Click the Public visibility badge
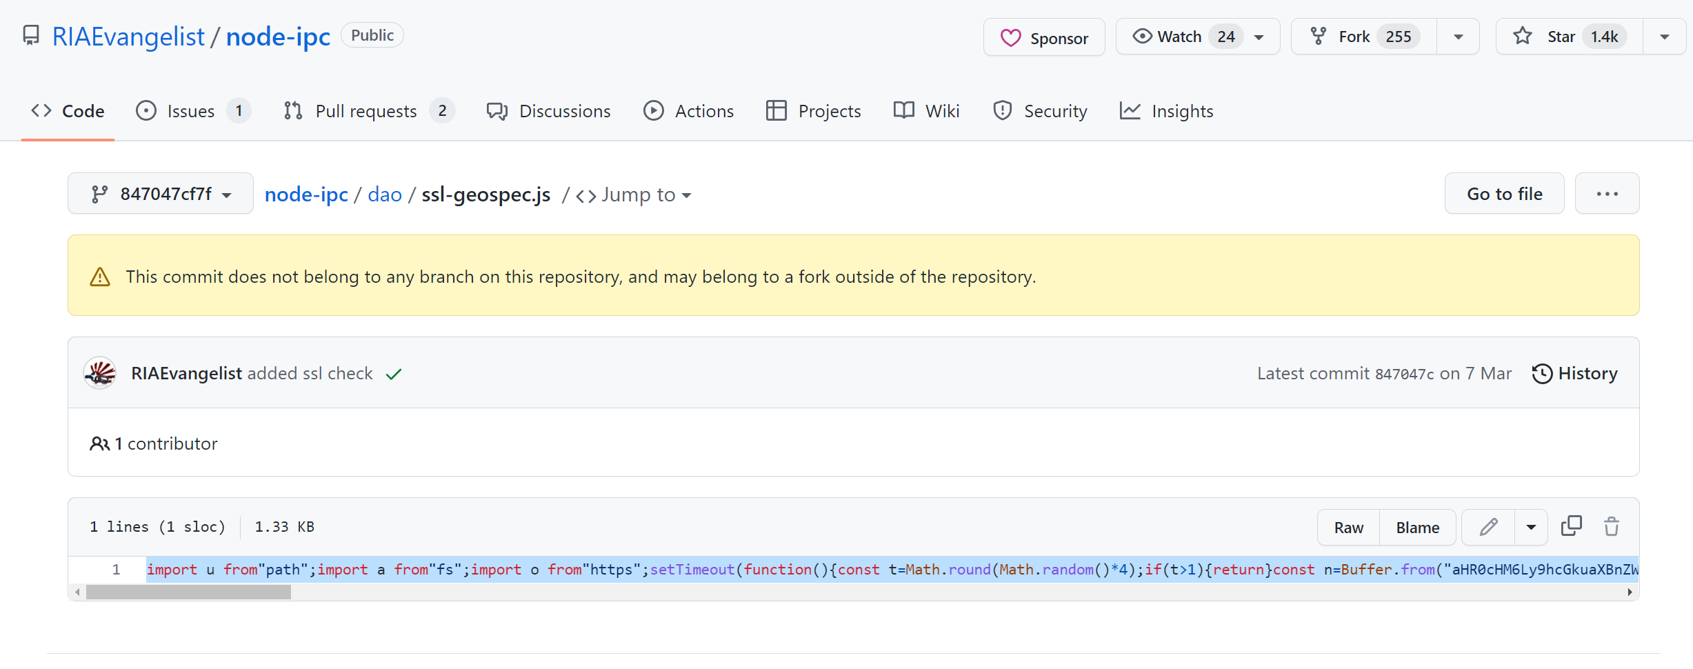This screenshot has height=669, width=1693. click(x=372, y=35)
